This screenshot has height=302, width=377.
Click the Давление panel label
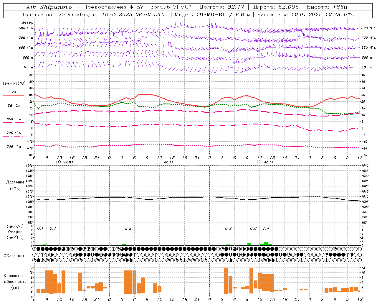coord(15,182)
